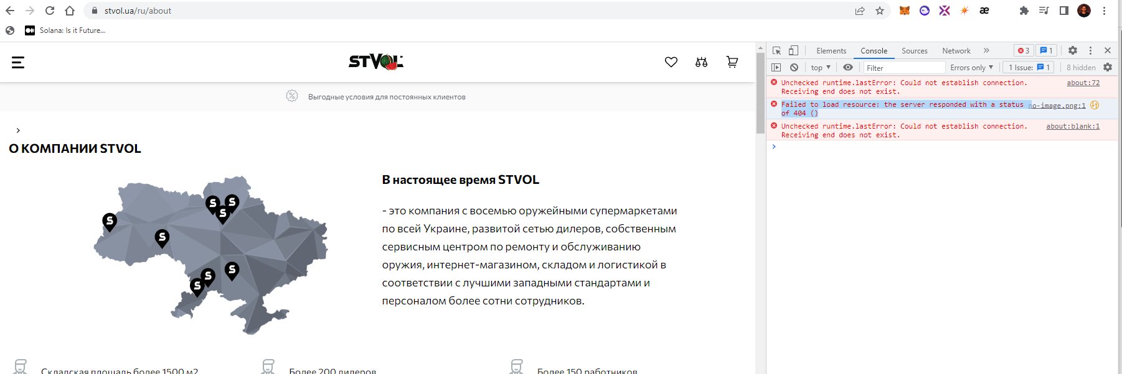Switch to the Sources tab
1122x374 pixels.
[914, 51]
